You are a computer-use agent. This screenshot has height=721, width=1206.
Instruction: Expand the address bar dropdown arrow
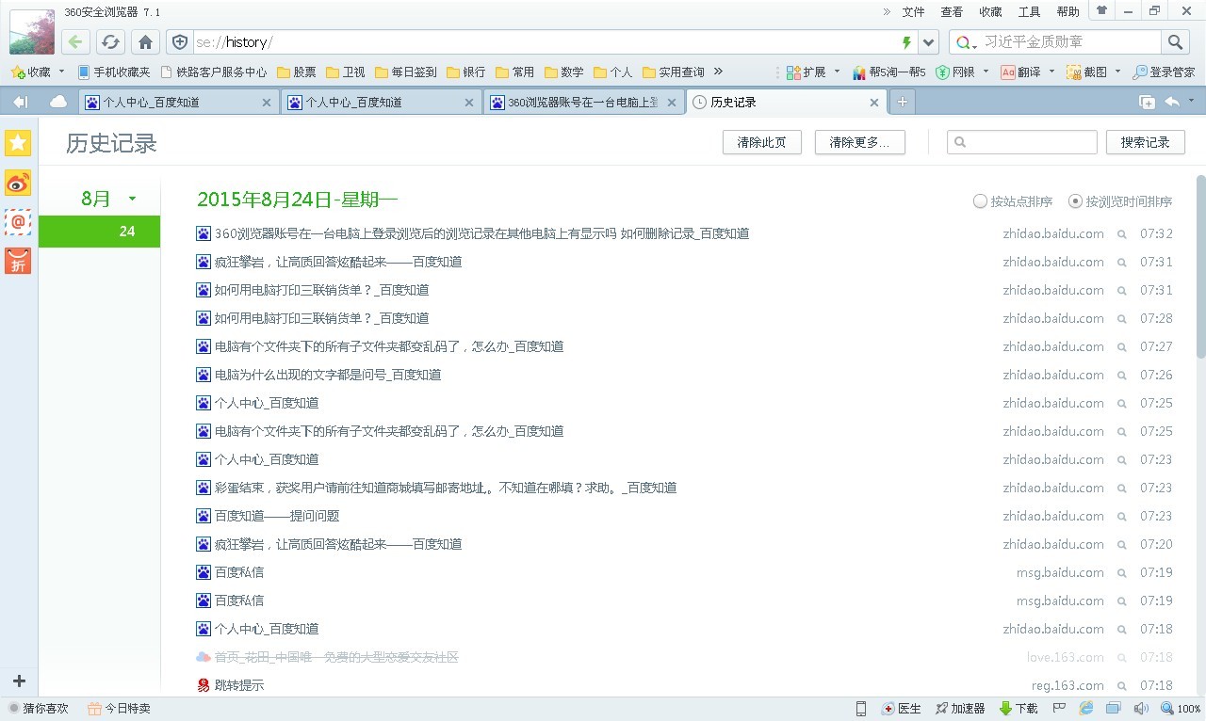[928, 42]
